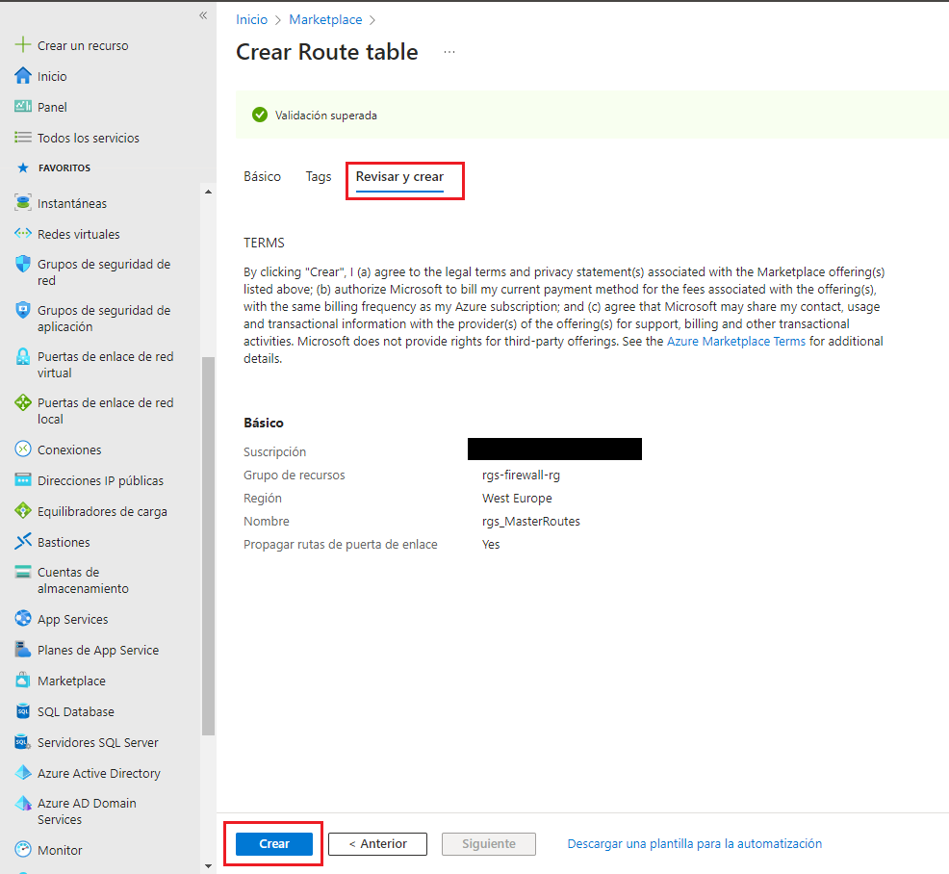
Task: Switch to the Básico tab
Action: point(262,176)
